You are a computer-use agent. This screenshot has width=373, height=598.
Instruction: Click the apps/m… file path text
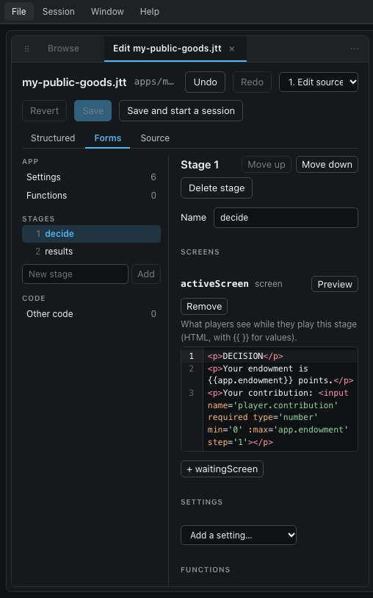pos(154,82)
